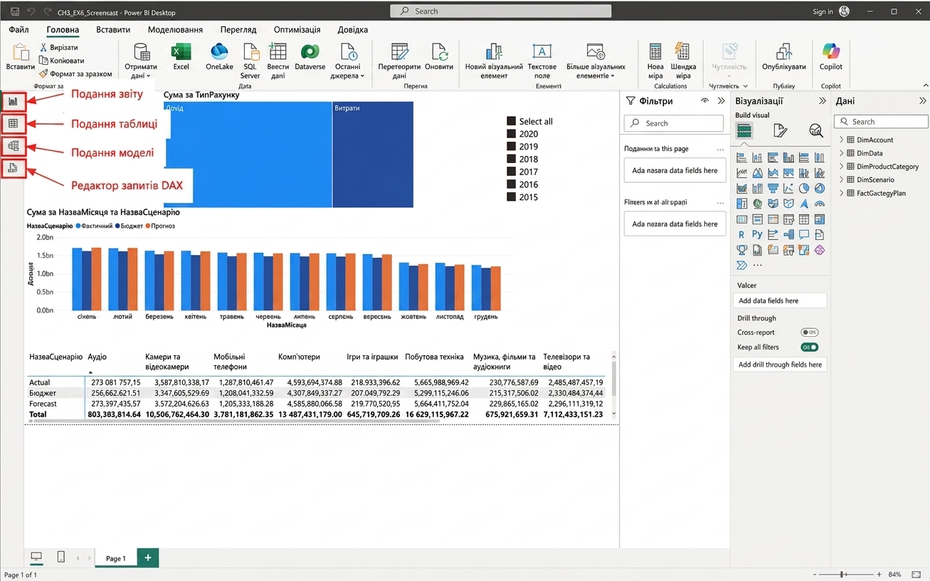Check year 2018 in slicer
Screen dimensions: 930x581
coord(511,159)
